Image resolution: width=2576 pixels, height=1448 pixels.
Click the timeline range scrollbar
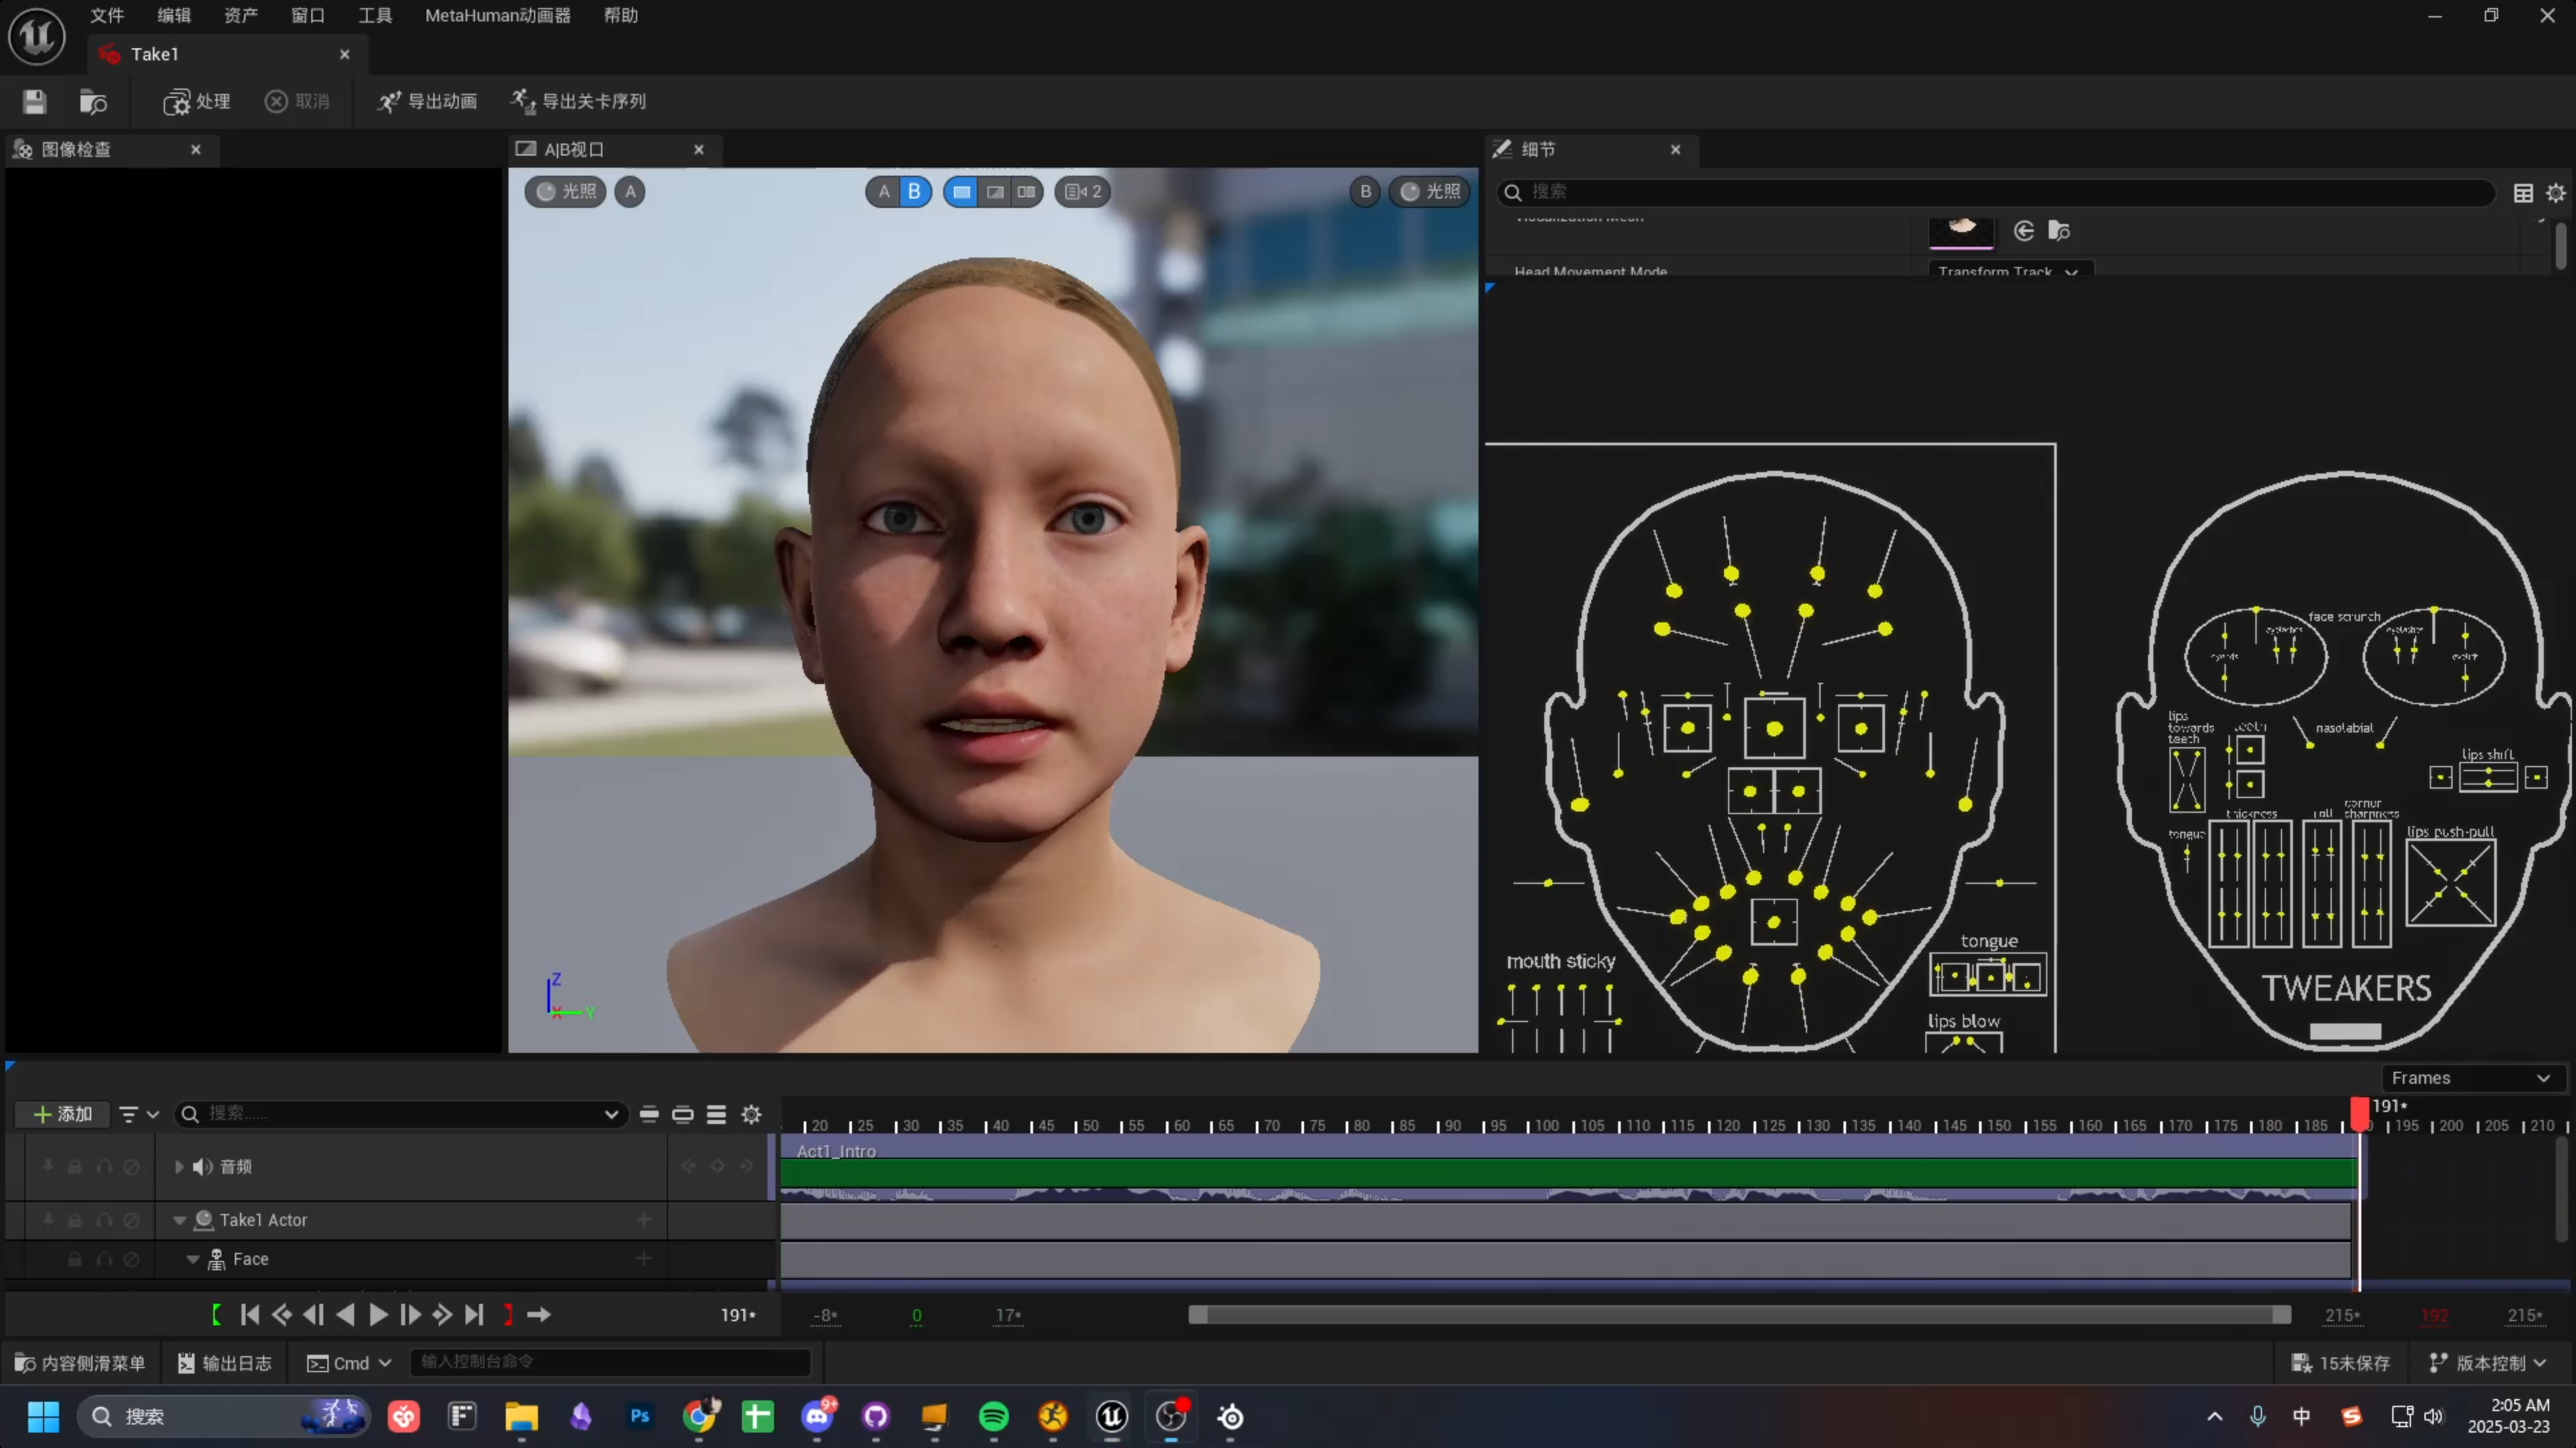(x=1739, y=1315)
